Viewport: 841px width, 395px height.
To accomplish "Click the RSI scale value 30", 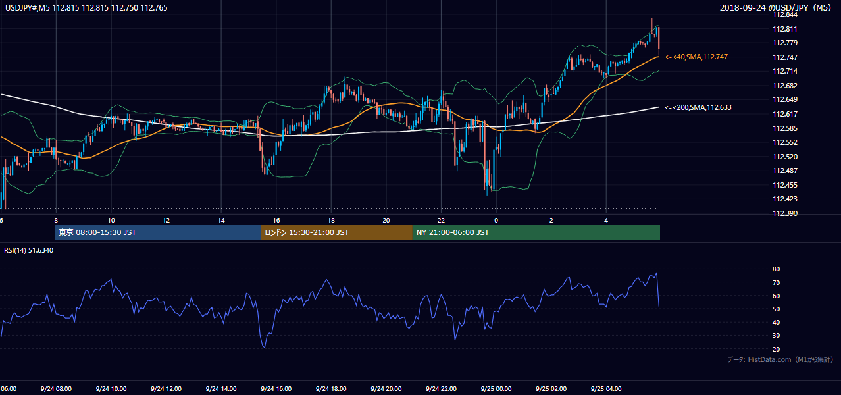I will click(x=777, y=336).
